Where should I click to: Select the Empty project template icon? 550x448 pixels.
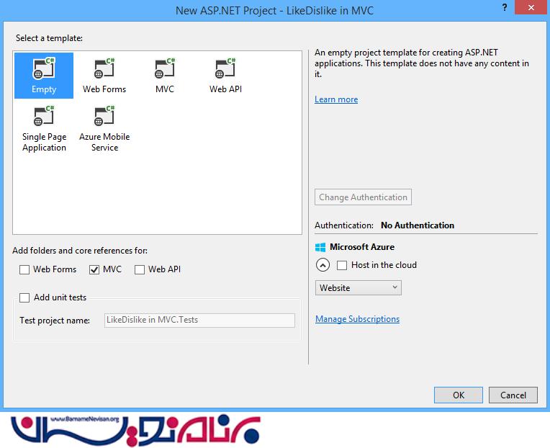43,70
